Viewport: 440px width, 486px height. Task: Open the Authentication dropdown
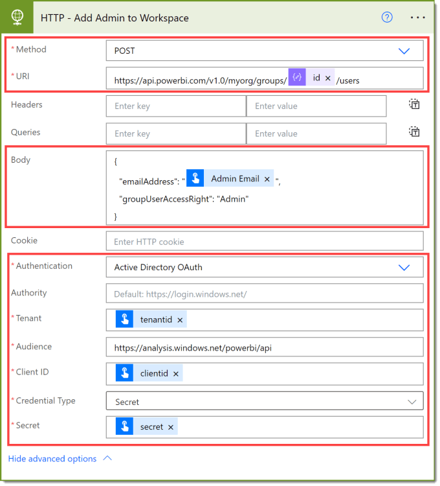265,267
